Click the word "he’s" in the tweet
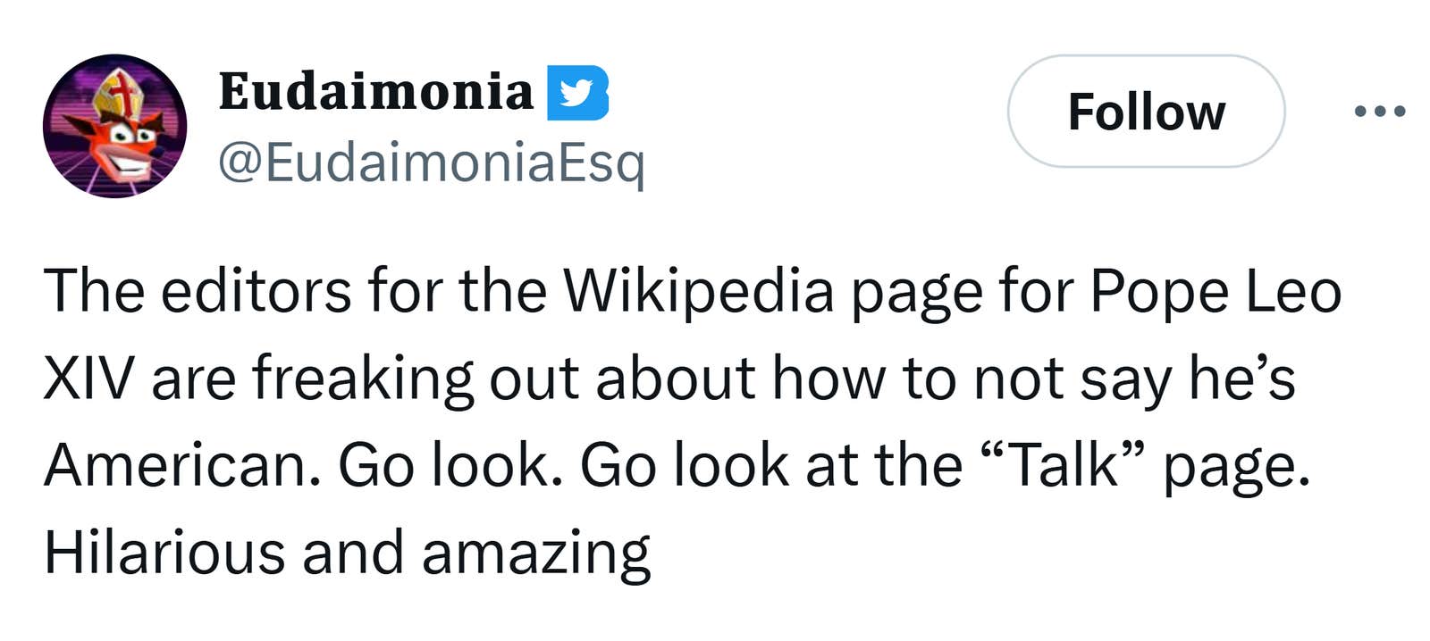This screenshot has width=1430, height=641. tap(1242, 378)
